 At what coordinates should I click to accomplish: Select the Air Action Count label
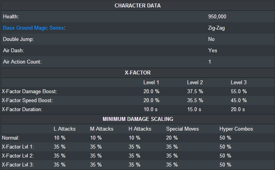coord(22,62)
